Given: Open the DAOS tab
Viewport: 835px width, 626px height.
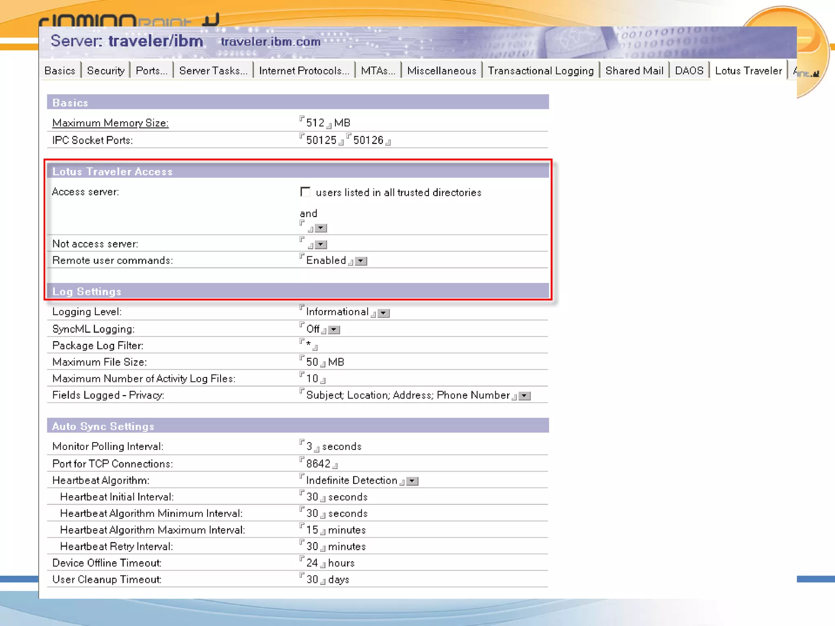Looking at the screenshot, I should tap(689, 71).
